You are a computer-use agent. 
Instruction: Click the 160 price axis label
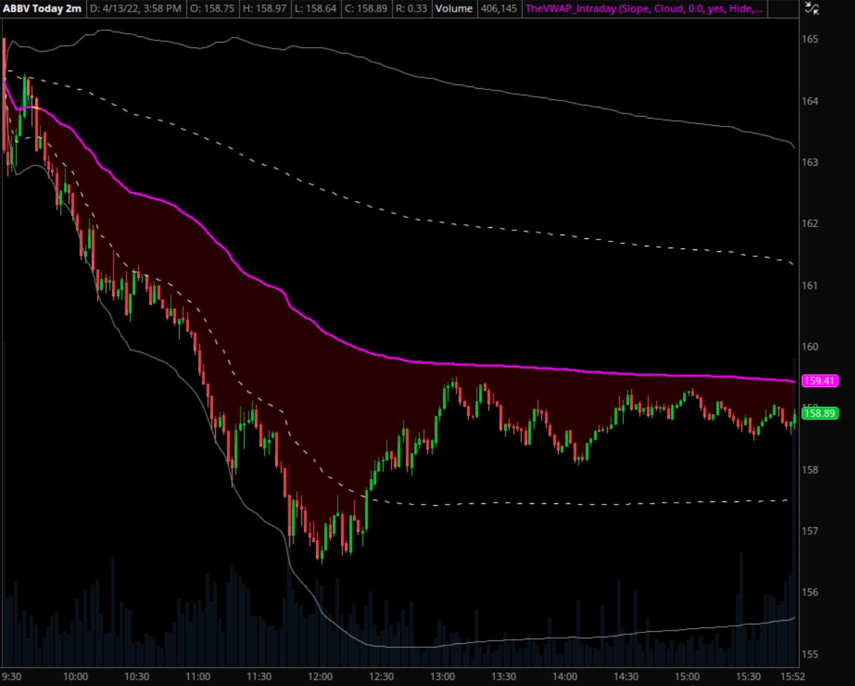(810, 346)
